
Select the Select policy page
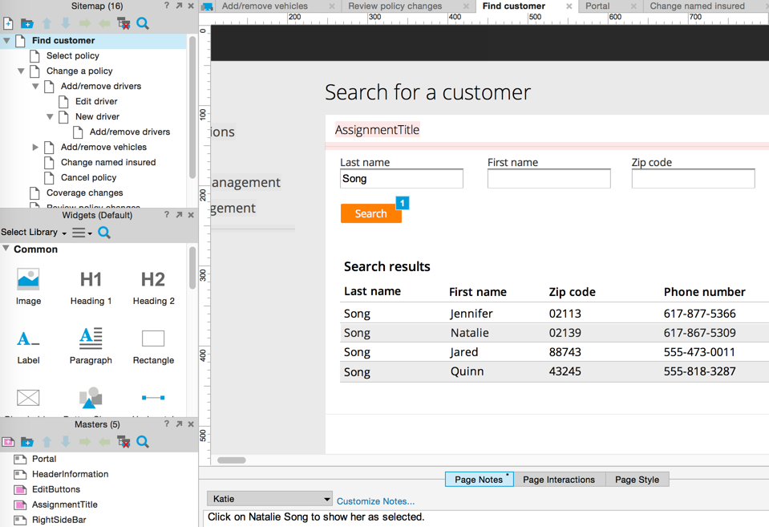point(73,56)
